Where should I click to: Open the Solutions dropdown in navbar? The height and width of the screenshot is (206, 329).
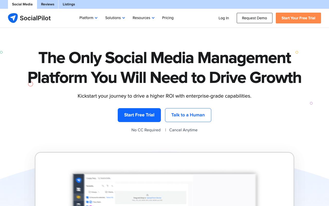point(115,18)
